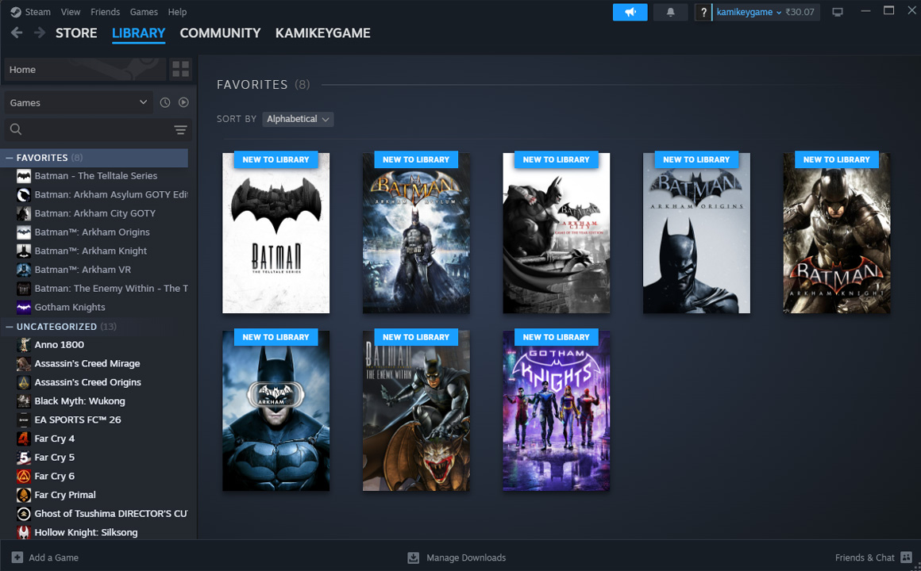Open Steam support via the question mark icon
921x571 pixels.
click(x=703, y=12)
